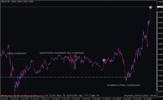Click the '22 Jul 03:03' time axis label
Viewport: 163px width, 100px height.
tap(137, 99)
